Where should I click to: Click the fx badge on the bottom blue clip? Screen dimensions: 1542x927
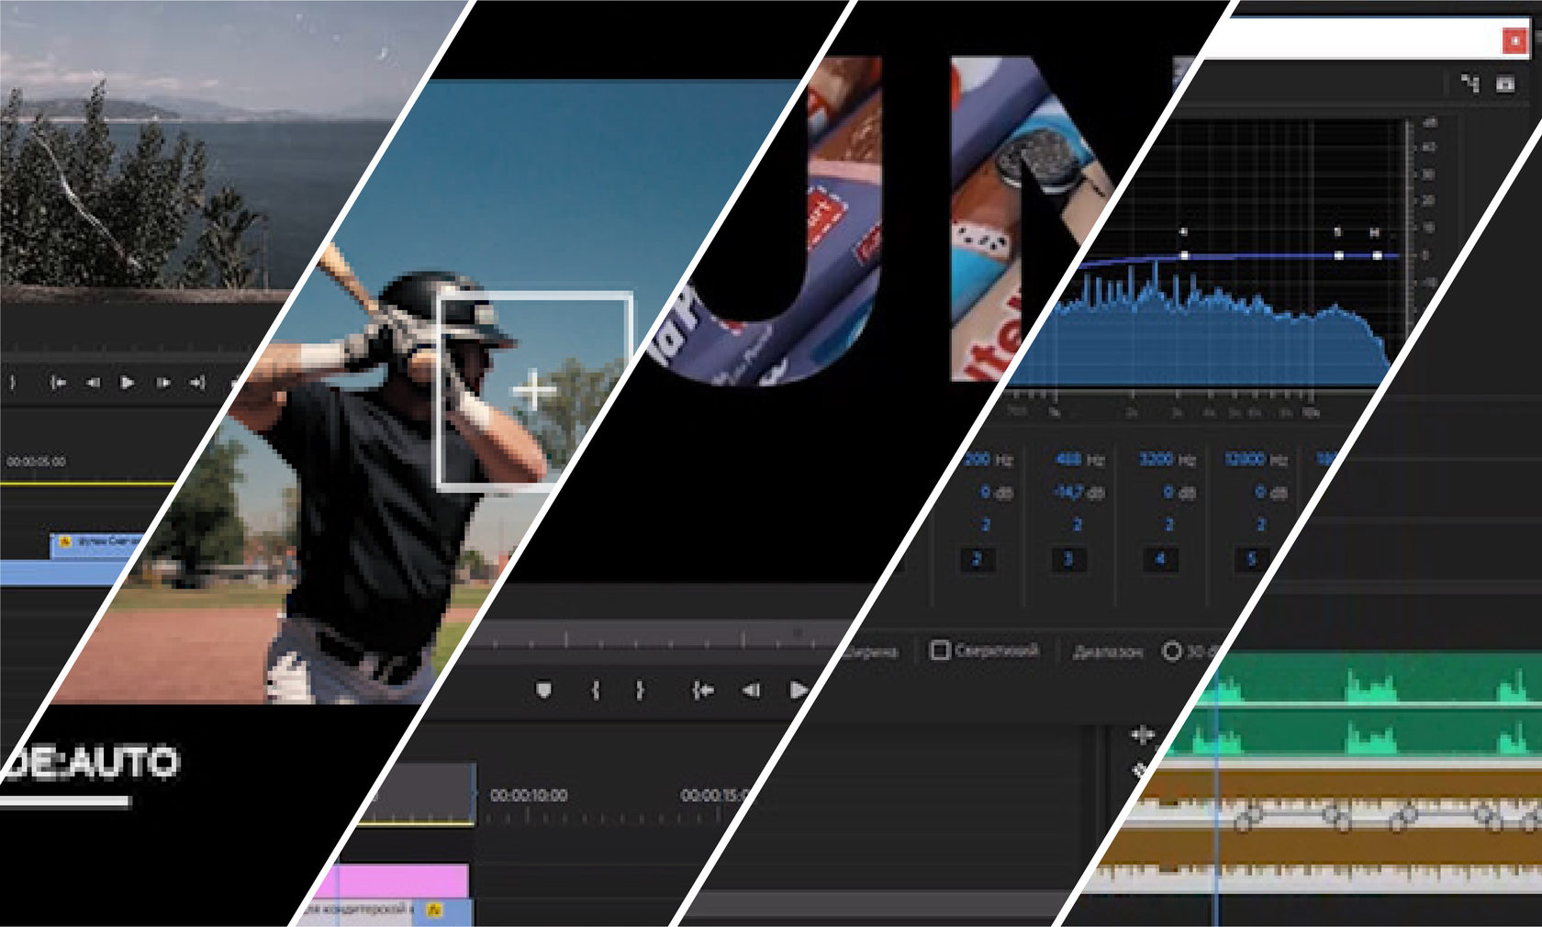tap(434, 910)
